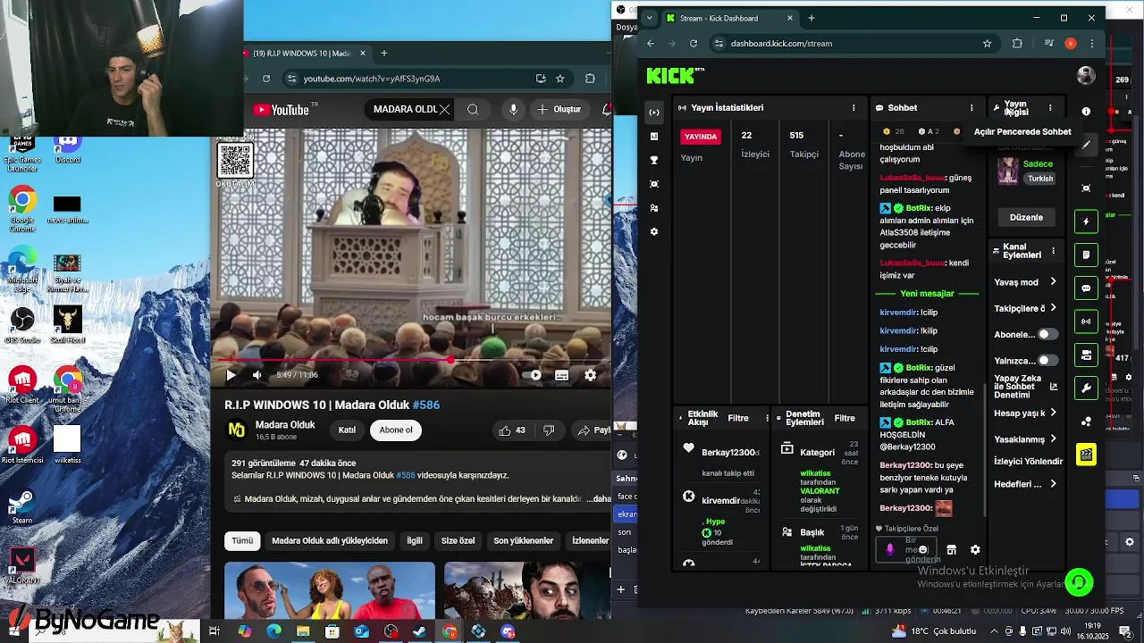This screenshot has width=1144, height=643.
Task: Open Yapay Zeka ile Sohbet Denetimi link
Action: (x=1026, y=387)
